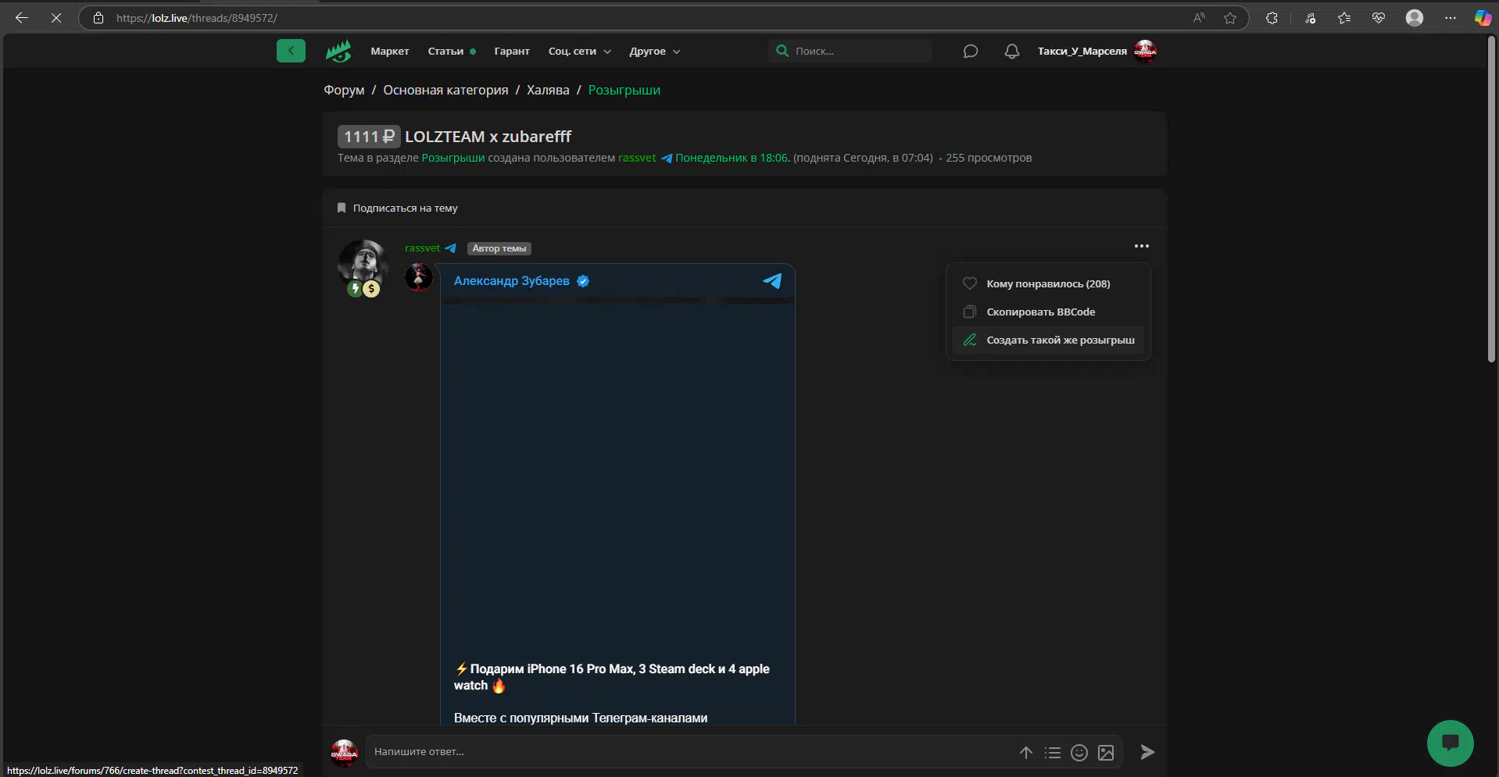This screenshot has height=777, width=1499.
Task: Click the post three-dots options icon
Action: point(1142,246)
